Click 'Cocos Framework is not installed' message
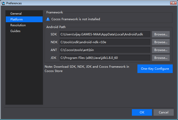Image resolution: width=178 pixels, height=120 pixels. coord(76,19)
